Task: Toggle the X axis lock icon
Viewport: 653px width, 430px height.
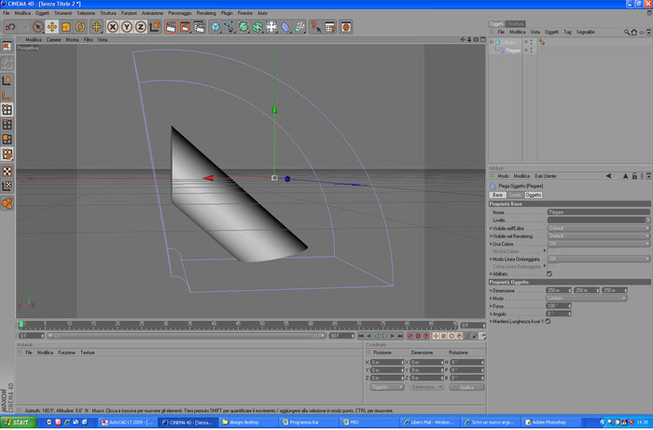Action: pos(113,27)
